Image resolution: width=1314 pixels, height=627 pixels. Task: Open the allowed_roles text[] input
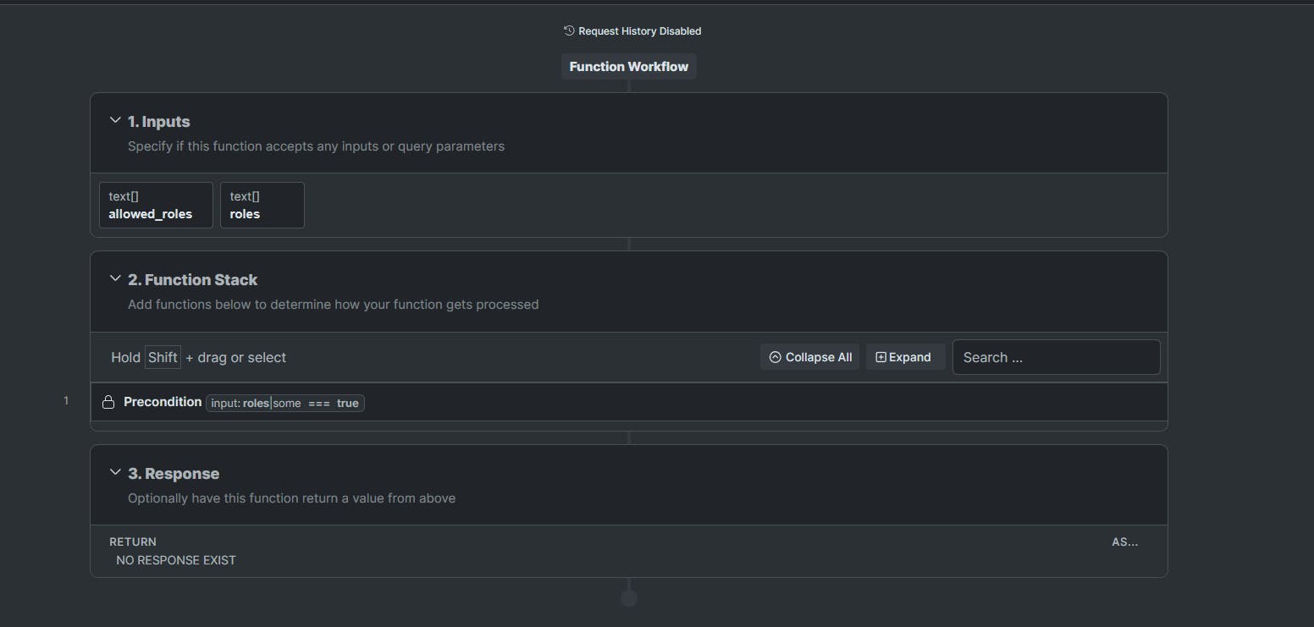(156, 206)
